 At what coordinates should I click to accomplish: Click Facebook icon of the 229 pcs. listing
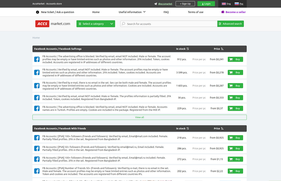point(37,108)
